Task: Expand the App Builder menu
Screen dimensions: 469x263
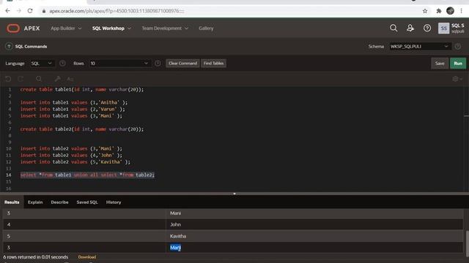Action: pyautogui.click(x=66, y=28)
